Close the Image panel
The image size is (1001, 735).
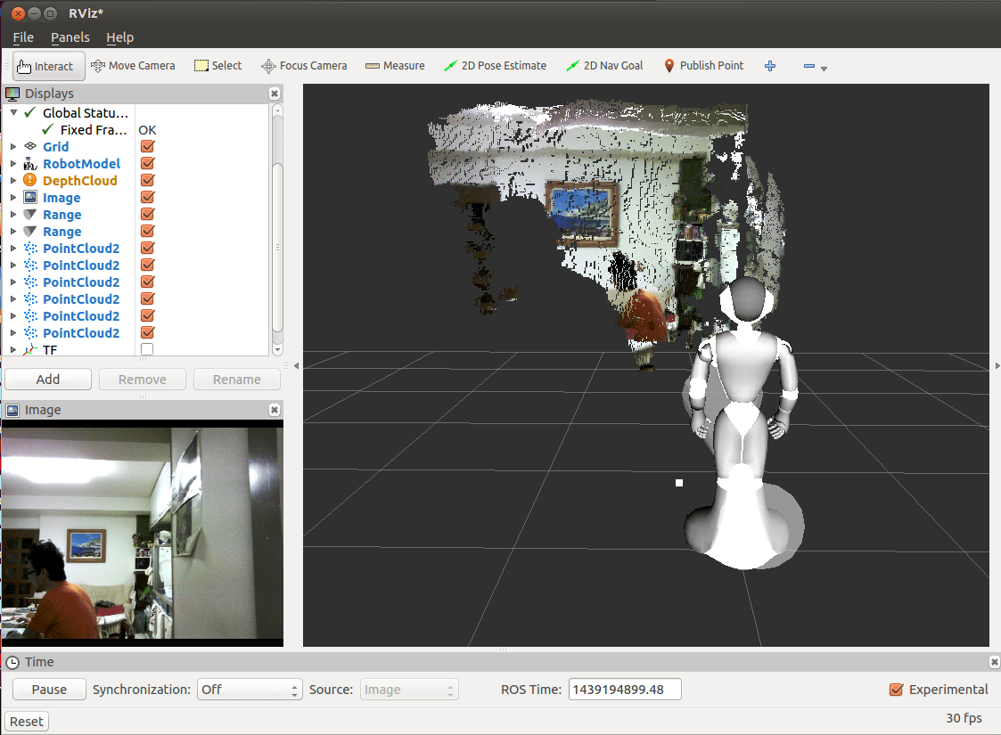[275, 410]
